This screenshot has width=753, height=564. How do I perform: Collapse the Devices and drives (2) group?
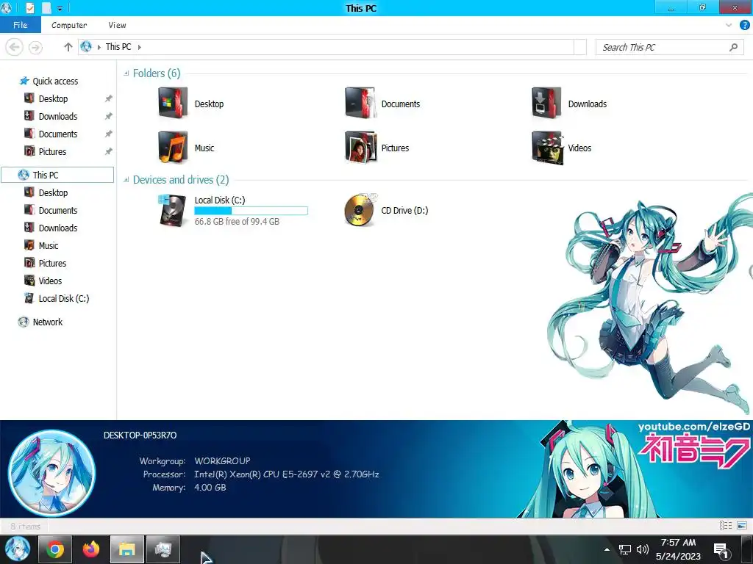pyautogui.click(x=126, y=180)
